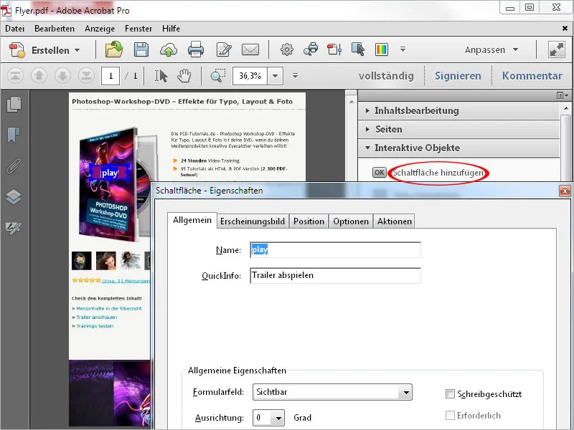Click the QuickInfo input field
Viewport: 574px width, 430px height.
coord(335,275)
